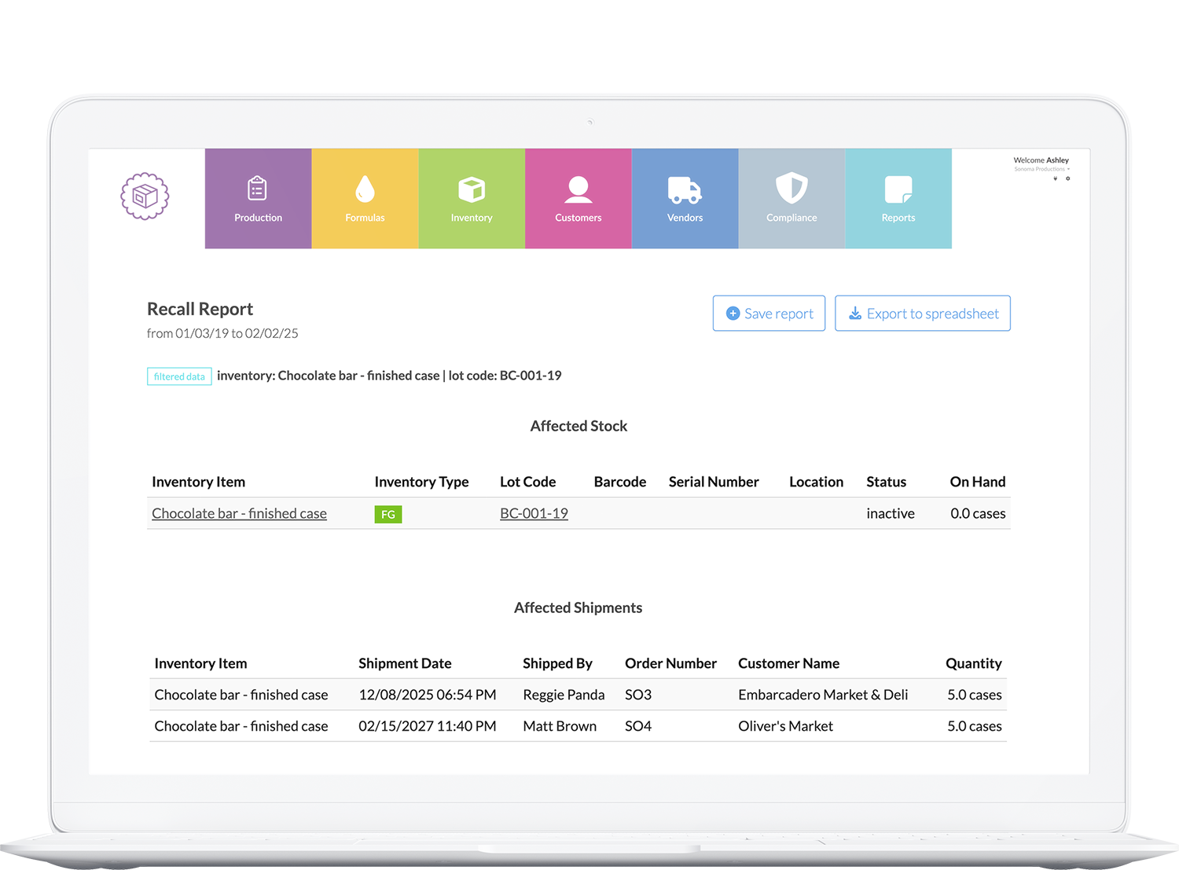
Task: Toggle the filtered data chip
Action: point(178,376)
